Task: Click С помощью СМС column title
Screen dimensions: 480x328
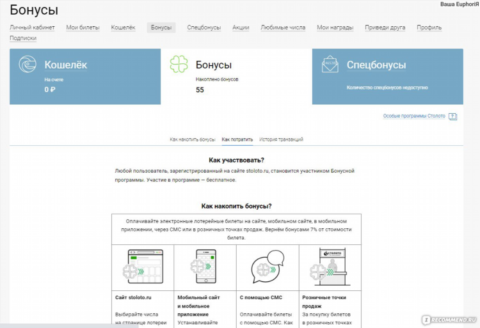Action: 261,297
